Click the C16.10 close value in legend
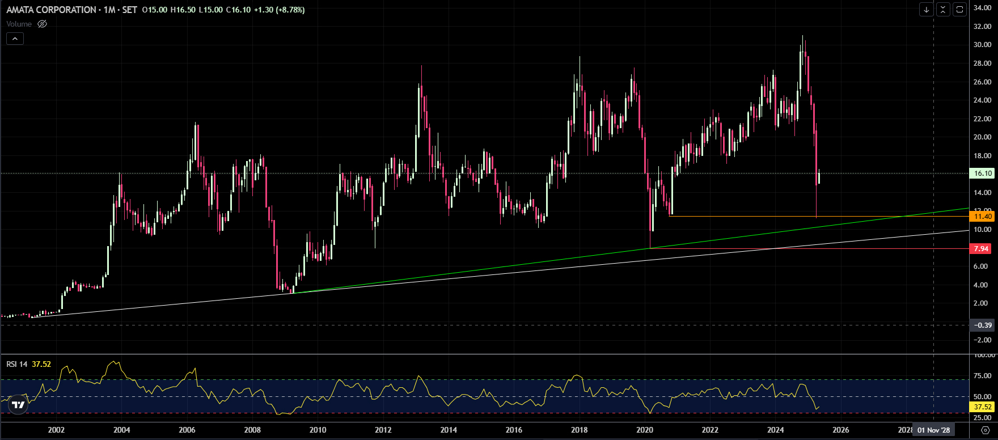998x440 pixels. (238, 10)
